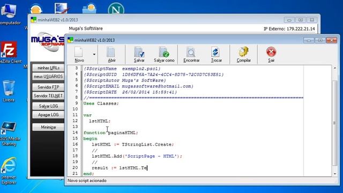This screenshot has height=193, width=343.
Task: Click the IP Externo address text
Action: [x=289, y=28]
